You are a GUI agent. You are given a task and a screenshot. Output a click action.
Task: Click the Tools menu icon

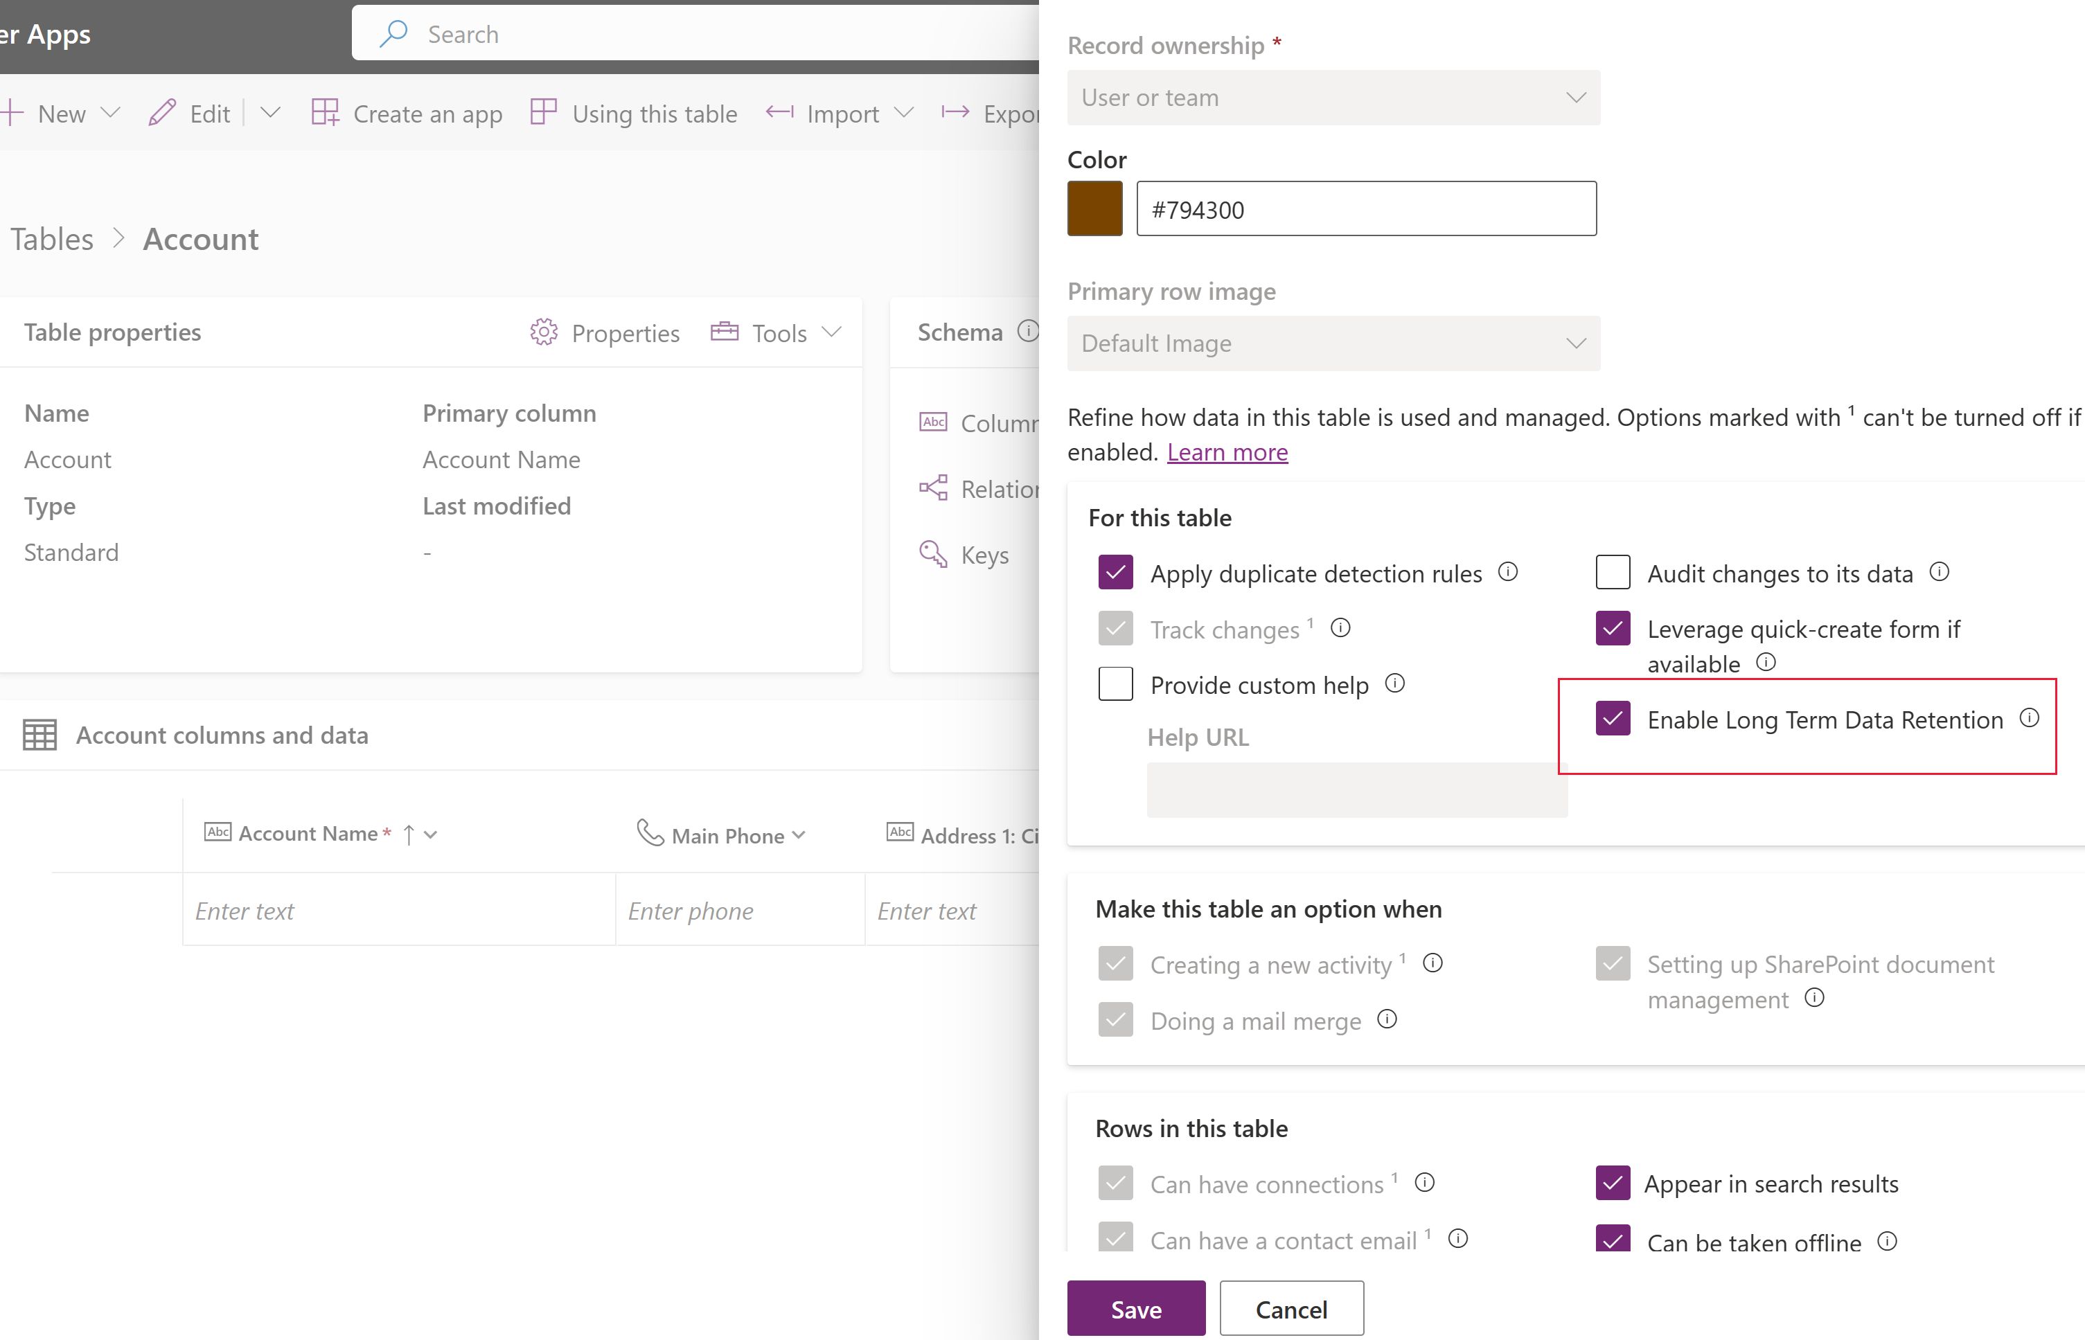[x=725, y=330]
